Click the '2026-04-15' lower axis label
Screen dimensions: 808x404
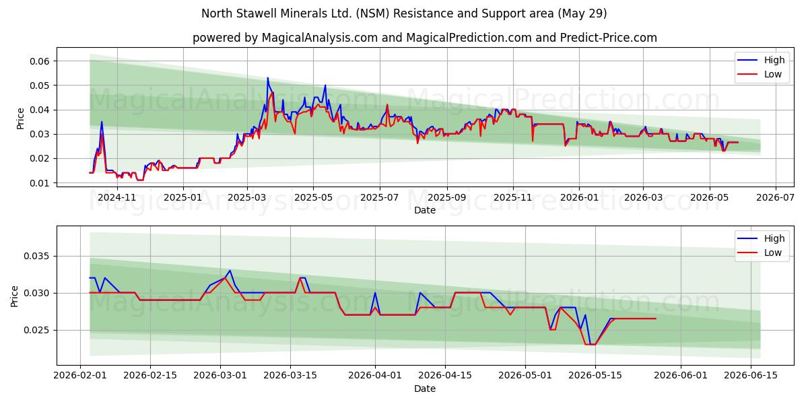tap(445, 376)
